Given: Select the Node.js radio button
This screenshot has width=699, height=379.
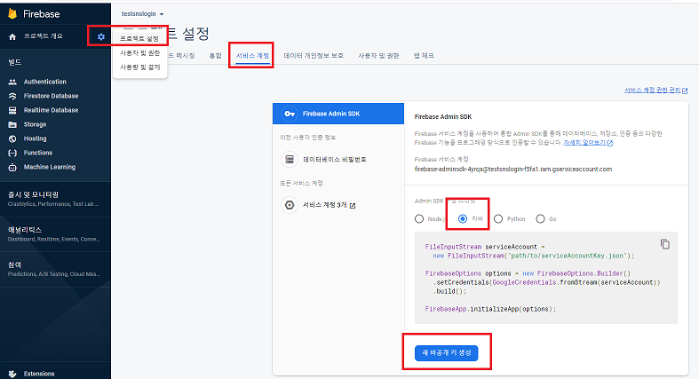Looking at the screenshot, I should 419,218.
